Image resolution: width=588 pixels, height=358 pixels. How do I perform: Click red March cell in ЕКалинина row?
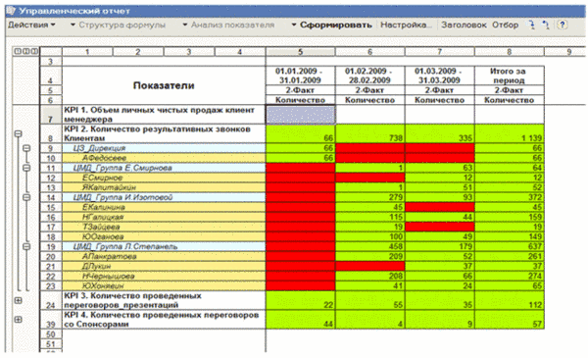(x=439, y=207)
